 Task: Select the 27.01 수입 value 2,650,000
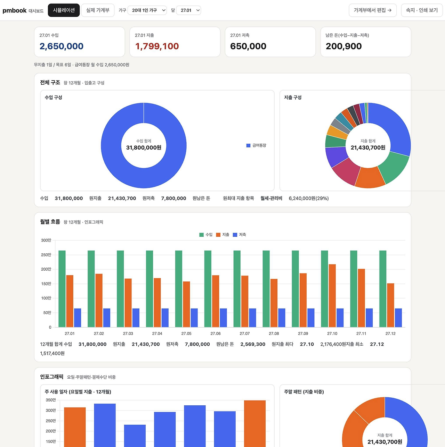(62, 46)
